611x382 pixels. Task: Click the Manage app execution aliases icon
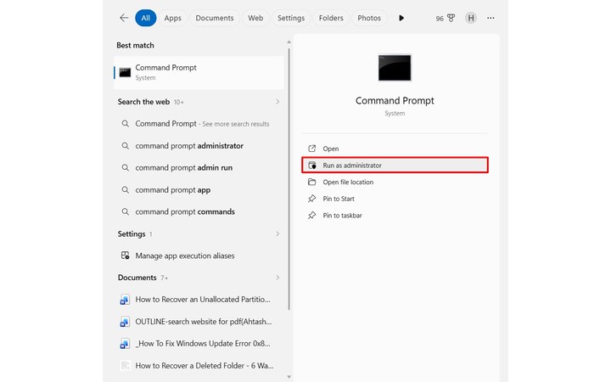125,256
